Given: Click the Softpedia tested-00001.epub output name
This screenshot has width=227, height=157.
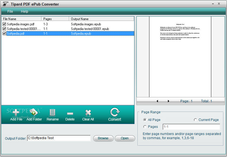Looking at the screenshot, I should (x=90, y=29).
